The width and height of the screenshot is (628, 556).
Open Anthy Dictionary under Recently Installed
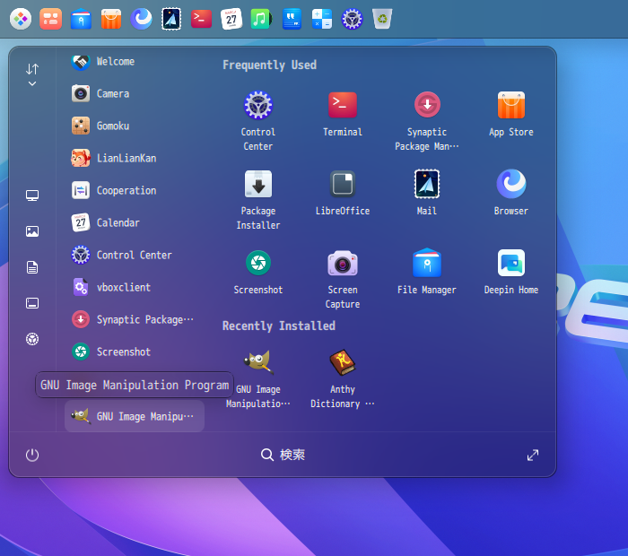(342, 363)
